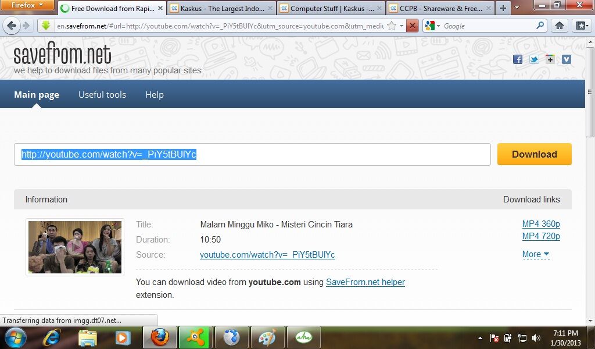Open the browser Home page icon
The height and width of the screenshot is (349, 595).
click(560, 26)
